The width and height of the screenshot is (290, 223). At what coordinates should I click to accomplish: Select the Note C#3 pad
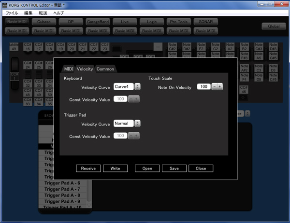(x=259, y=47)
